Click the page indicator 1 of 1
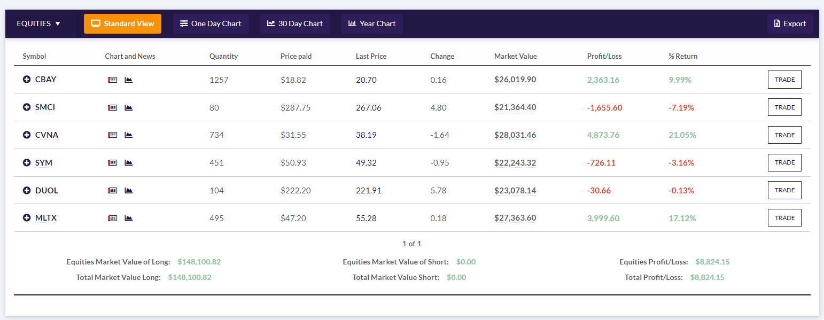This screenshot has height=320, width=824. [412, 244]
